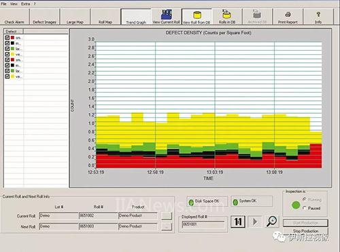This screenshot has height=252, width=340.
Task: Uncheck the first red defect checkbox
Action: [7, 38]
